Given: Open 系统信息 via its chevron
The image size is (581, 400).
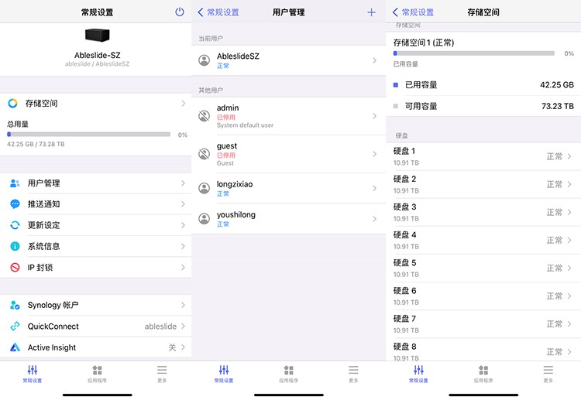Looking at the screenshot, I should (x=184, y=246).
